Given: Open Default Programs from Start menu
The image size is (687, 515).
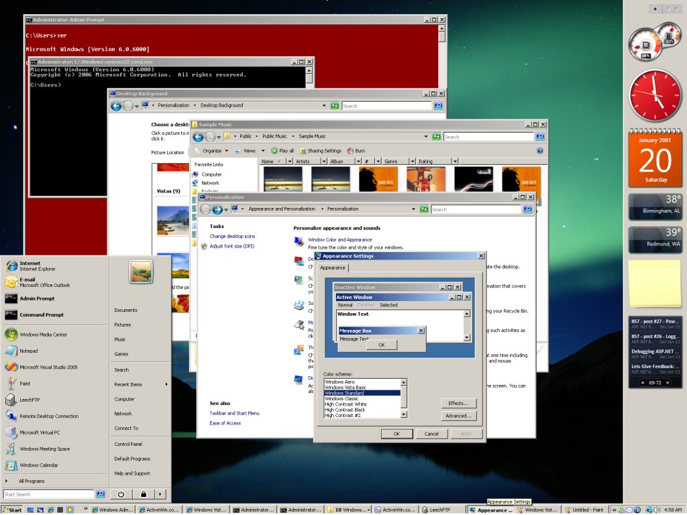Looking at the screenshot, I should click(x=132, y=459).
